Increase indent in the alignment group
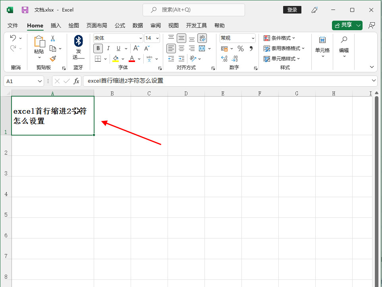This screenshot has height=287, width=382. tap(181, 58)
